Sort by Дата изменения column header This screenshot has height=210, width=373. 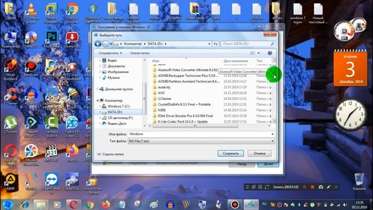pos(235,61)
